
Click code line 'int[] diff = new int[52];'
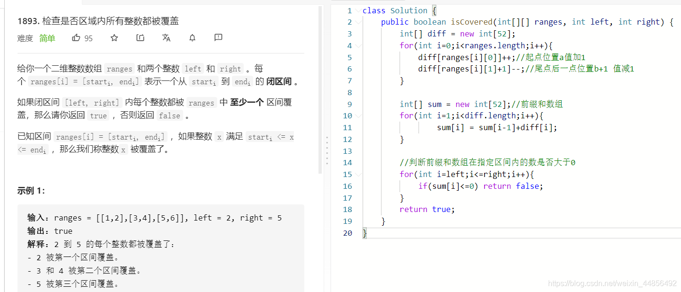pyautogui.click(x=457, y=34)
